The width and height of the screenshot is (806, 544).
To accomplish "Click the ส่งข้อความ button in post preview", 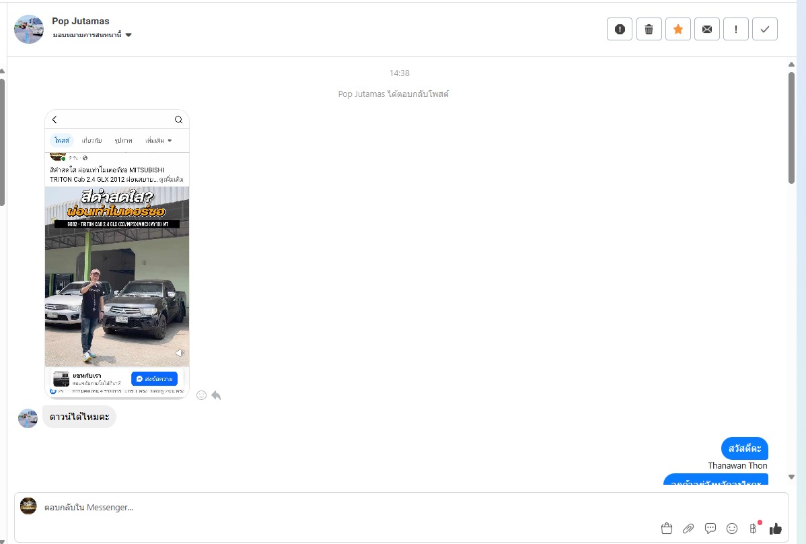I will [154, 378].
